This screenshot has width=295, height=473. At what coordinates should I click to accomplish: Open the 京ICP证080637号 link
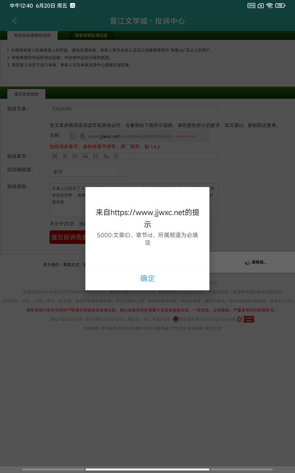(x=67, y=319)
